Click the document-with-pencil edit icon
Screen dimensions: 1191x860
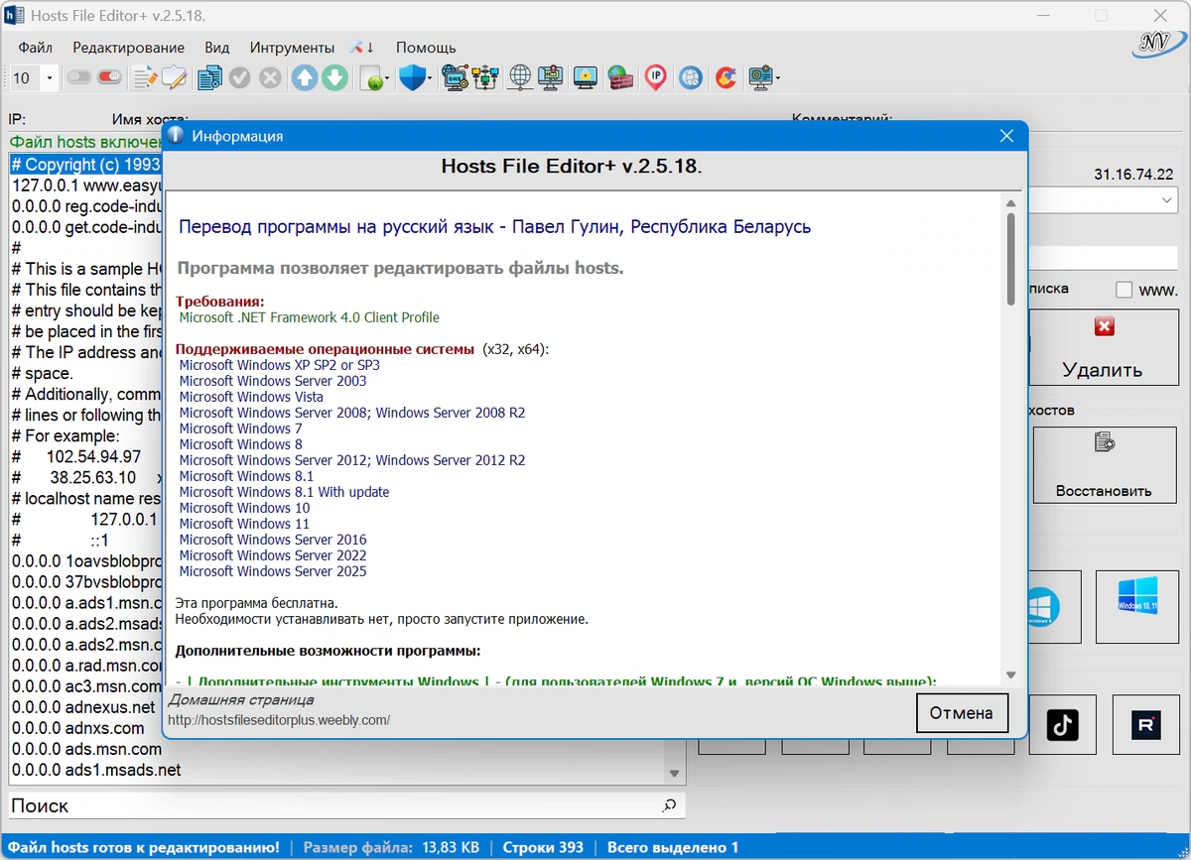pyautogui.click(x=146, y=77)
